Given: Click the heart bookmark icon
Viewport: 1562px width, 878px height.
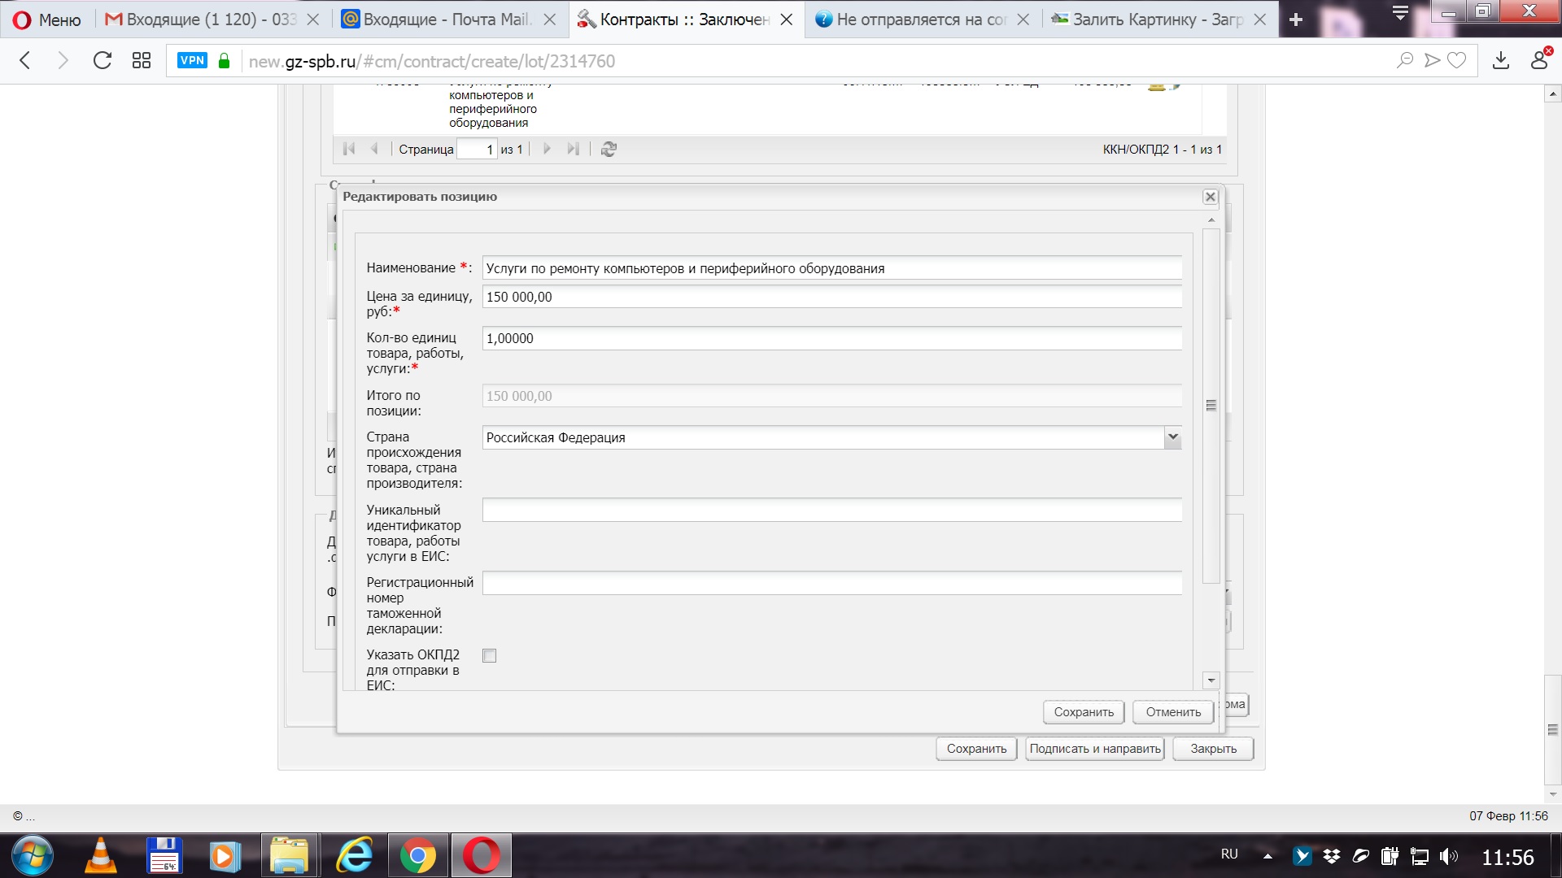Looking at the screenshot, I should tap(1457, 61).
